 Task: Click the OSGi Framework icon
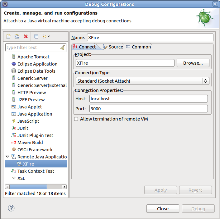click(x=14, y=149)
